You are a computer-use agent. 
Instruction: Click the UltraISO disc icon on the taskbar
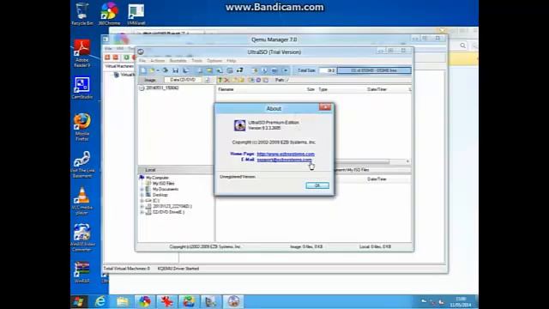point(233,301)
